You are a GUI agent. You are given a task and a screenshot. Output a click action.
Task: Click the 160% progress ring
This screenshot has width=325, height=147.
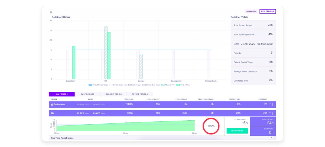[211, 126]
